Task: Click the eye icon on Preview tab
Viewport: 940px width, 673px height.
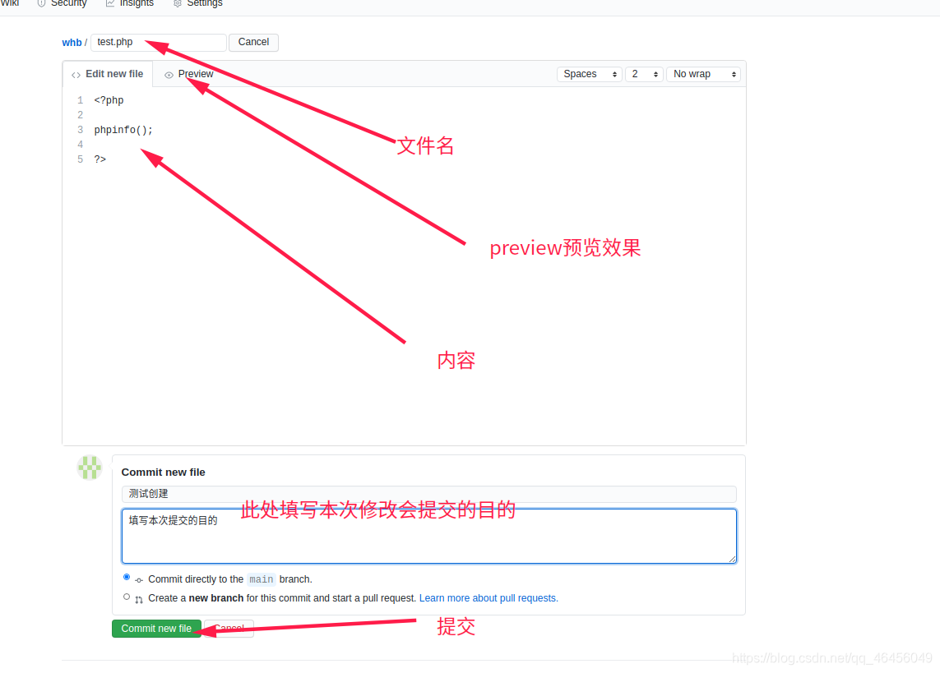Action: pos(169,75)
